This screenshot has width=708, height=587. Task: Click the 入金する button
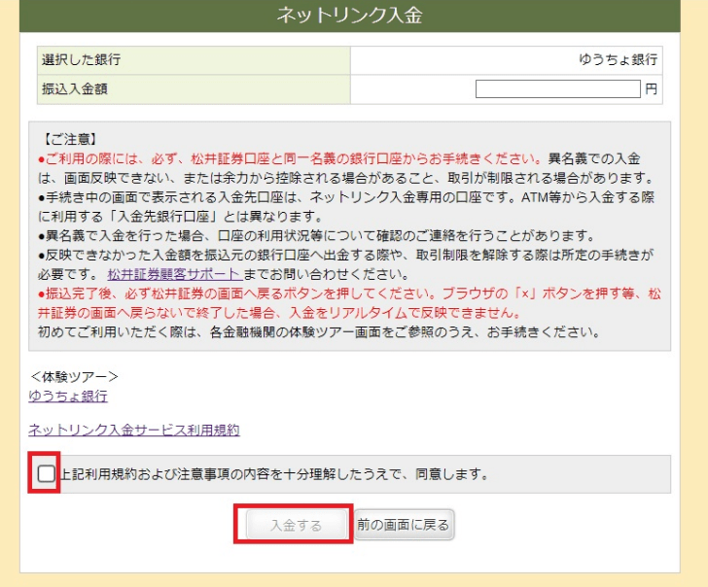point(297,525)
